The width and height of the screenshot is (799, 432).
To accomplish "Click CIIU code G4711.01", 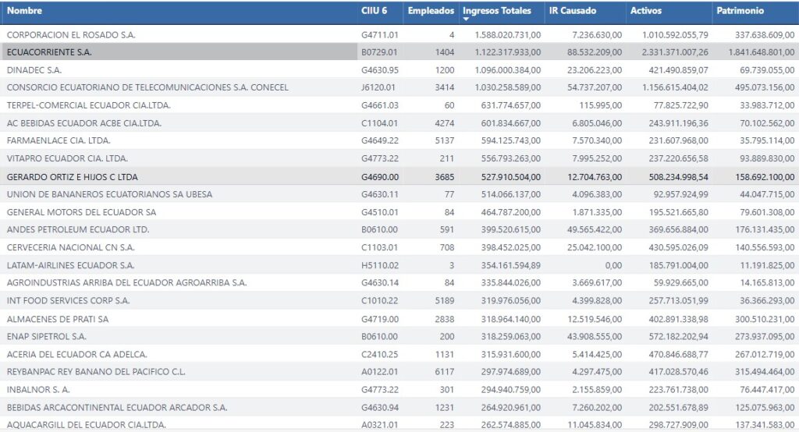I will (380, 34).
